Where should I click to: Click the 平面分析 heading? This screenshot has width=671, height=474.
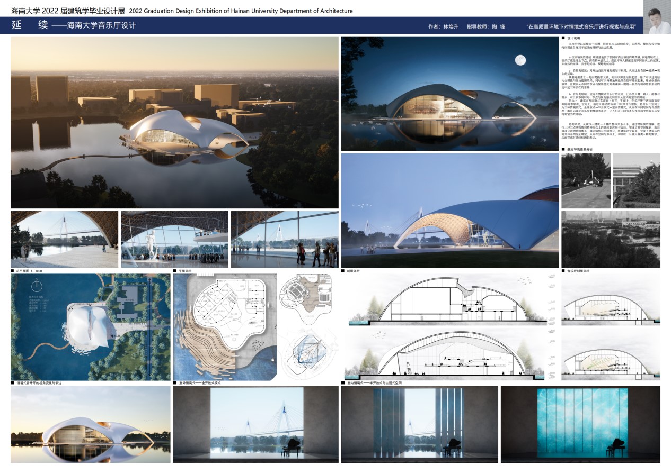(186, 271)
